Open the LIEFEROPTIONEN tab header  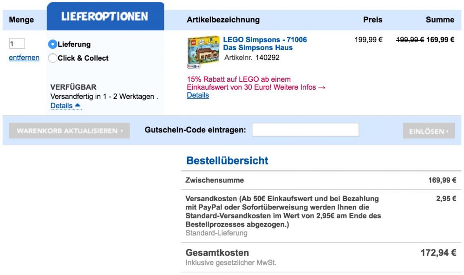point(105,17)
